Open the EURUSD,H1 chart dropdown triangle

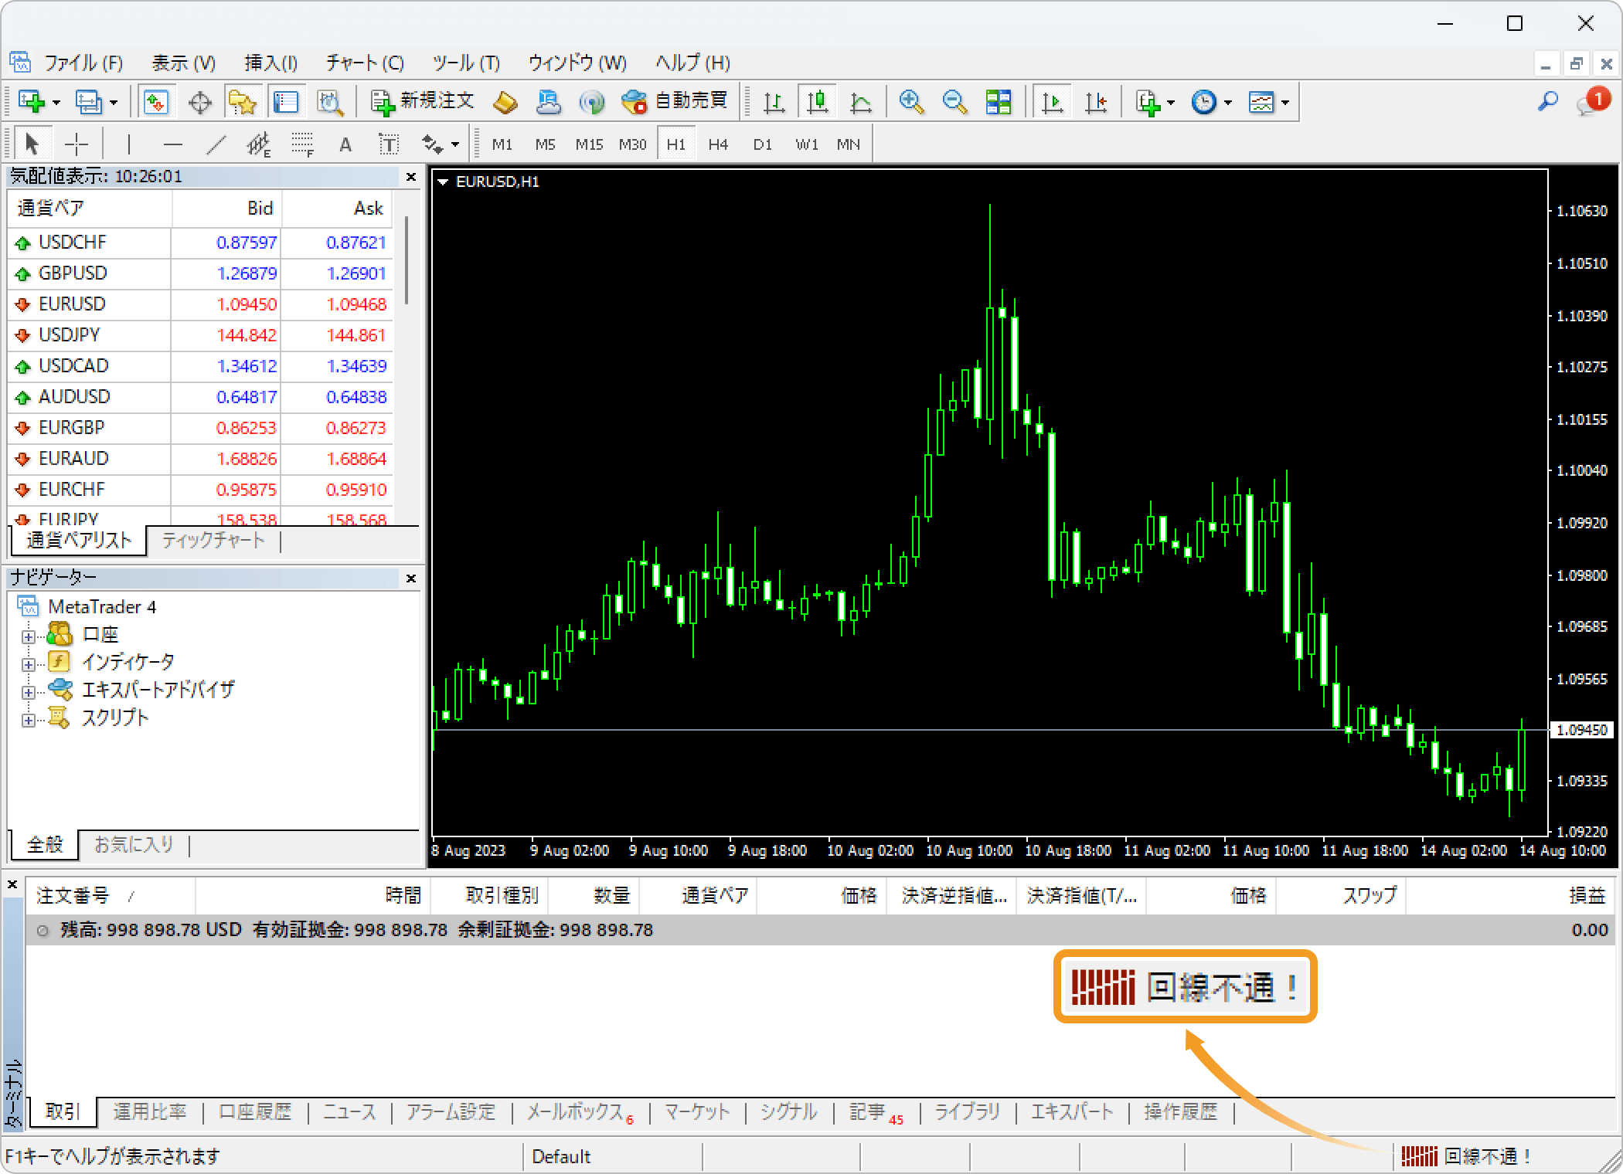click(x=443, y=182)
